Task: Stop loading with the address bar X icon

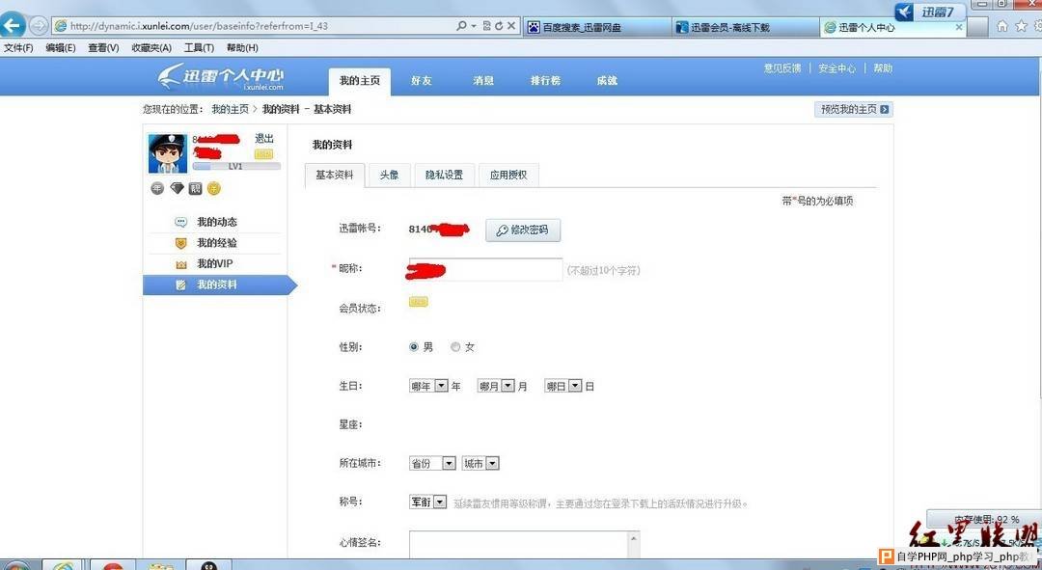Action: (511, 26)
